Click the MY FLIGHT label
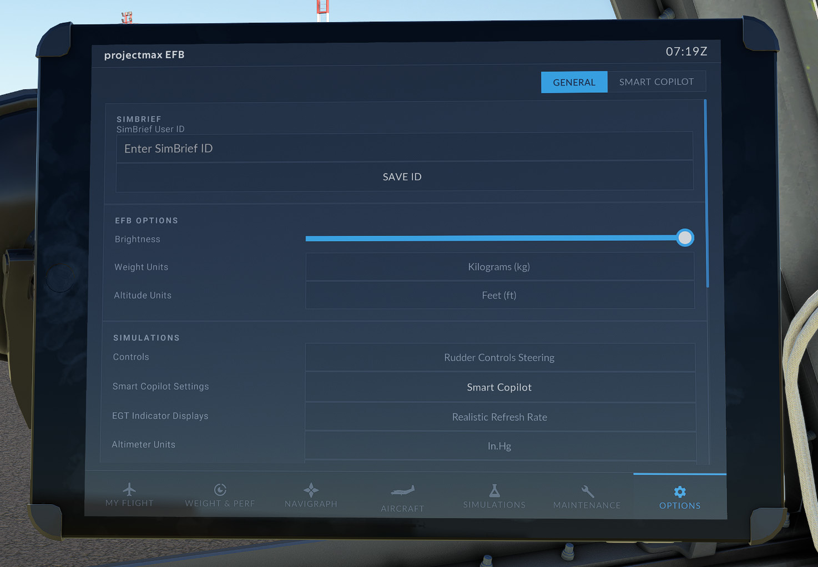The image size is (818, 567). point(129,503)
